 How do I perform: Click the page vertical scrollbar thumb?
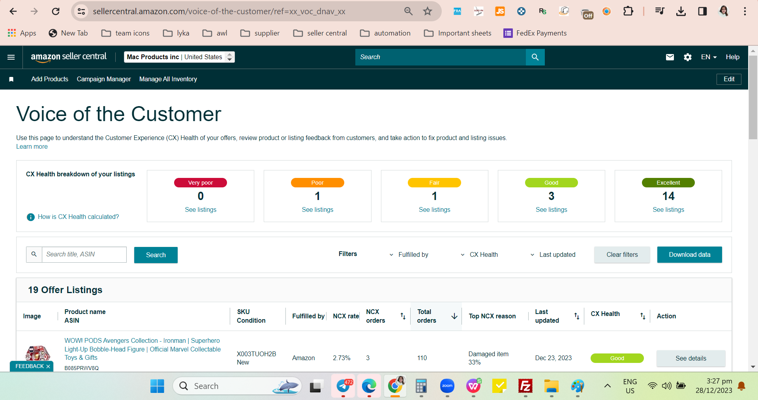(753, 97)
